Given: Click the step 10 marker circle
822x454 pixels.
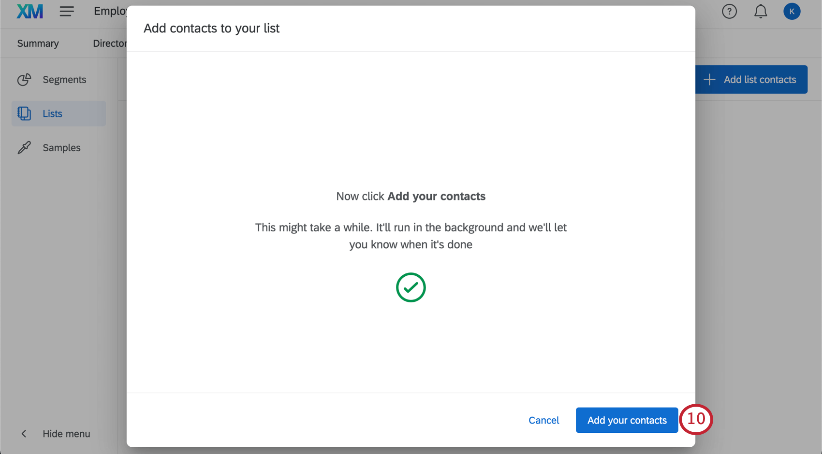Looking at the screenshot, I should click(696, 420).
